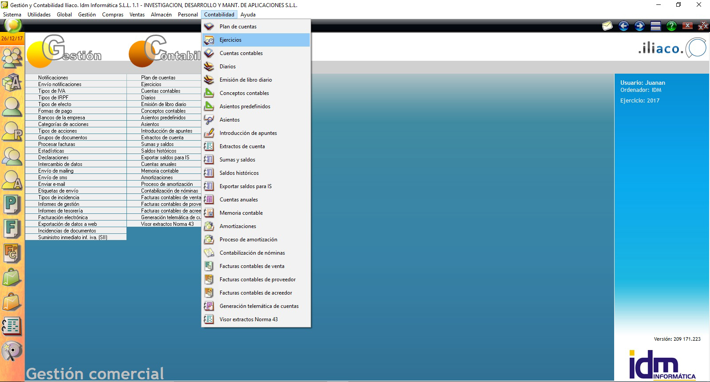
Task: Click the CD with wand sidebar icon
Action: [12, 351]
